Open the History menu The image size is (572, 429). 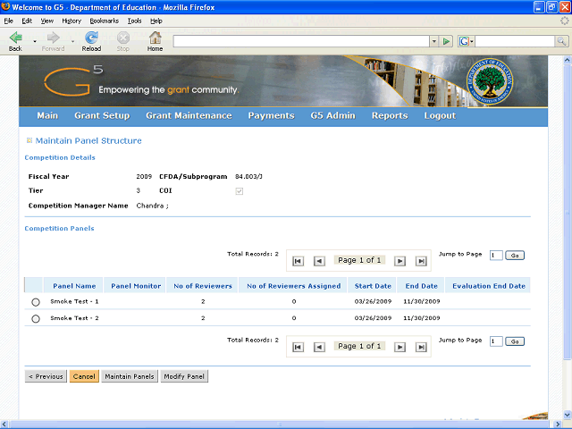pyautogui.click(x=71, y=21)
